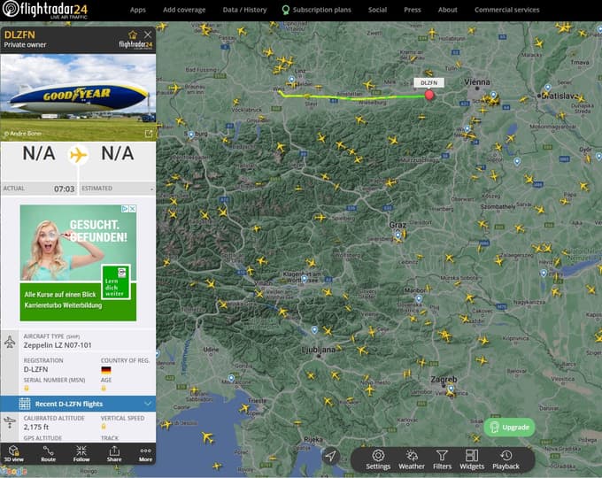Viewport: 602px width, 478px height.
Task: Click the Bratislava airport pin marker
Action: coord(548,88)
